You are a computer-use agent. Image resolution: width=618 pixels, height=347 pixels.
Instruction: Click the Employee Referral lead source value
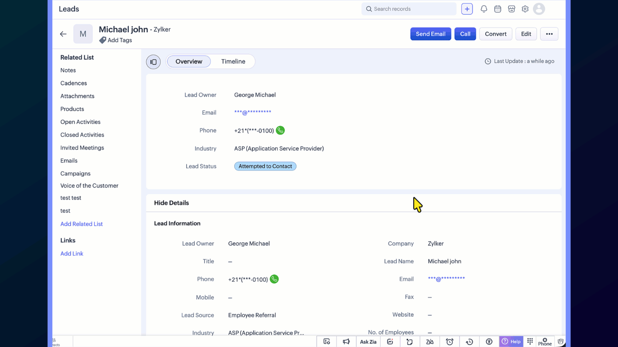[x=252, y=315]
